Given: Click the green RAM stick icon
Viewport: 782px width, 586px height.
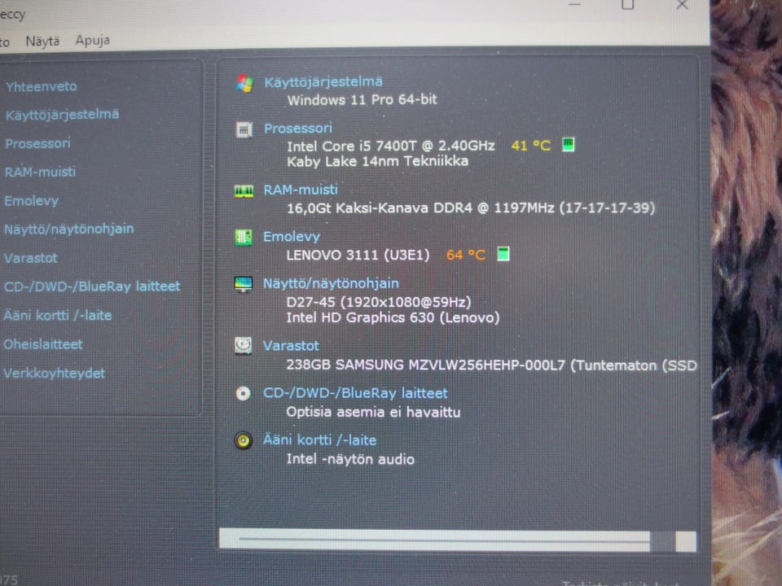Looking at the screenshot, I should (x=244, y=190).
